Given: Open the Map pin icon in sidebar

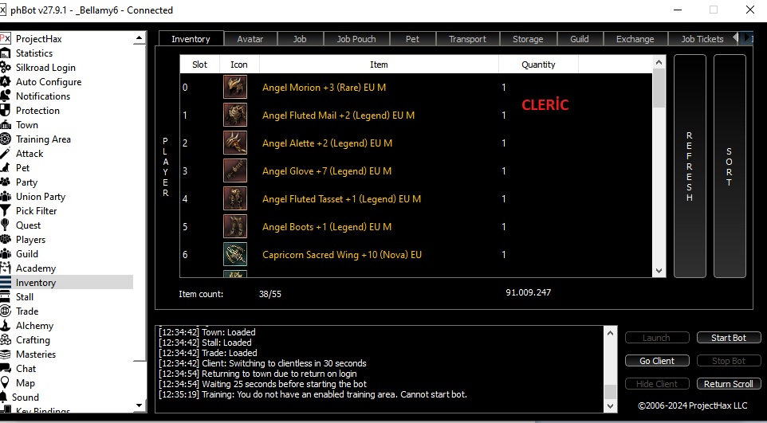Looking at the screenshot, I should [x=6, y=383].
